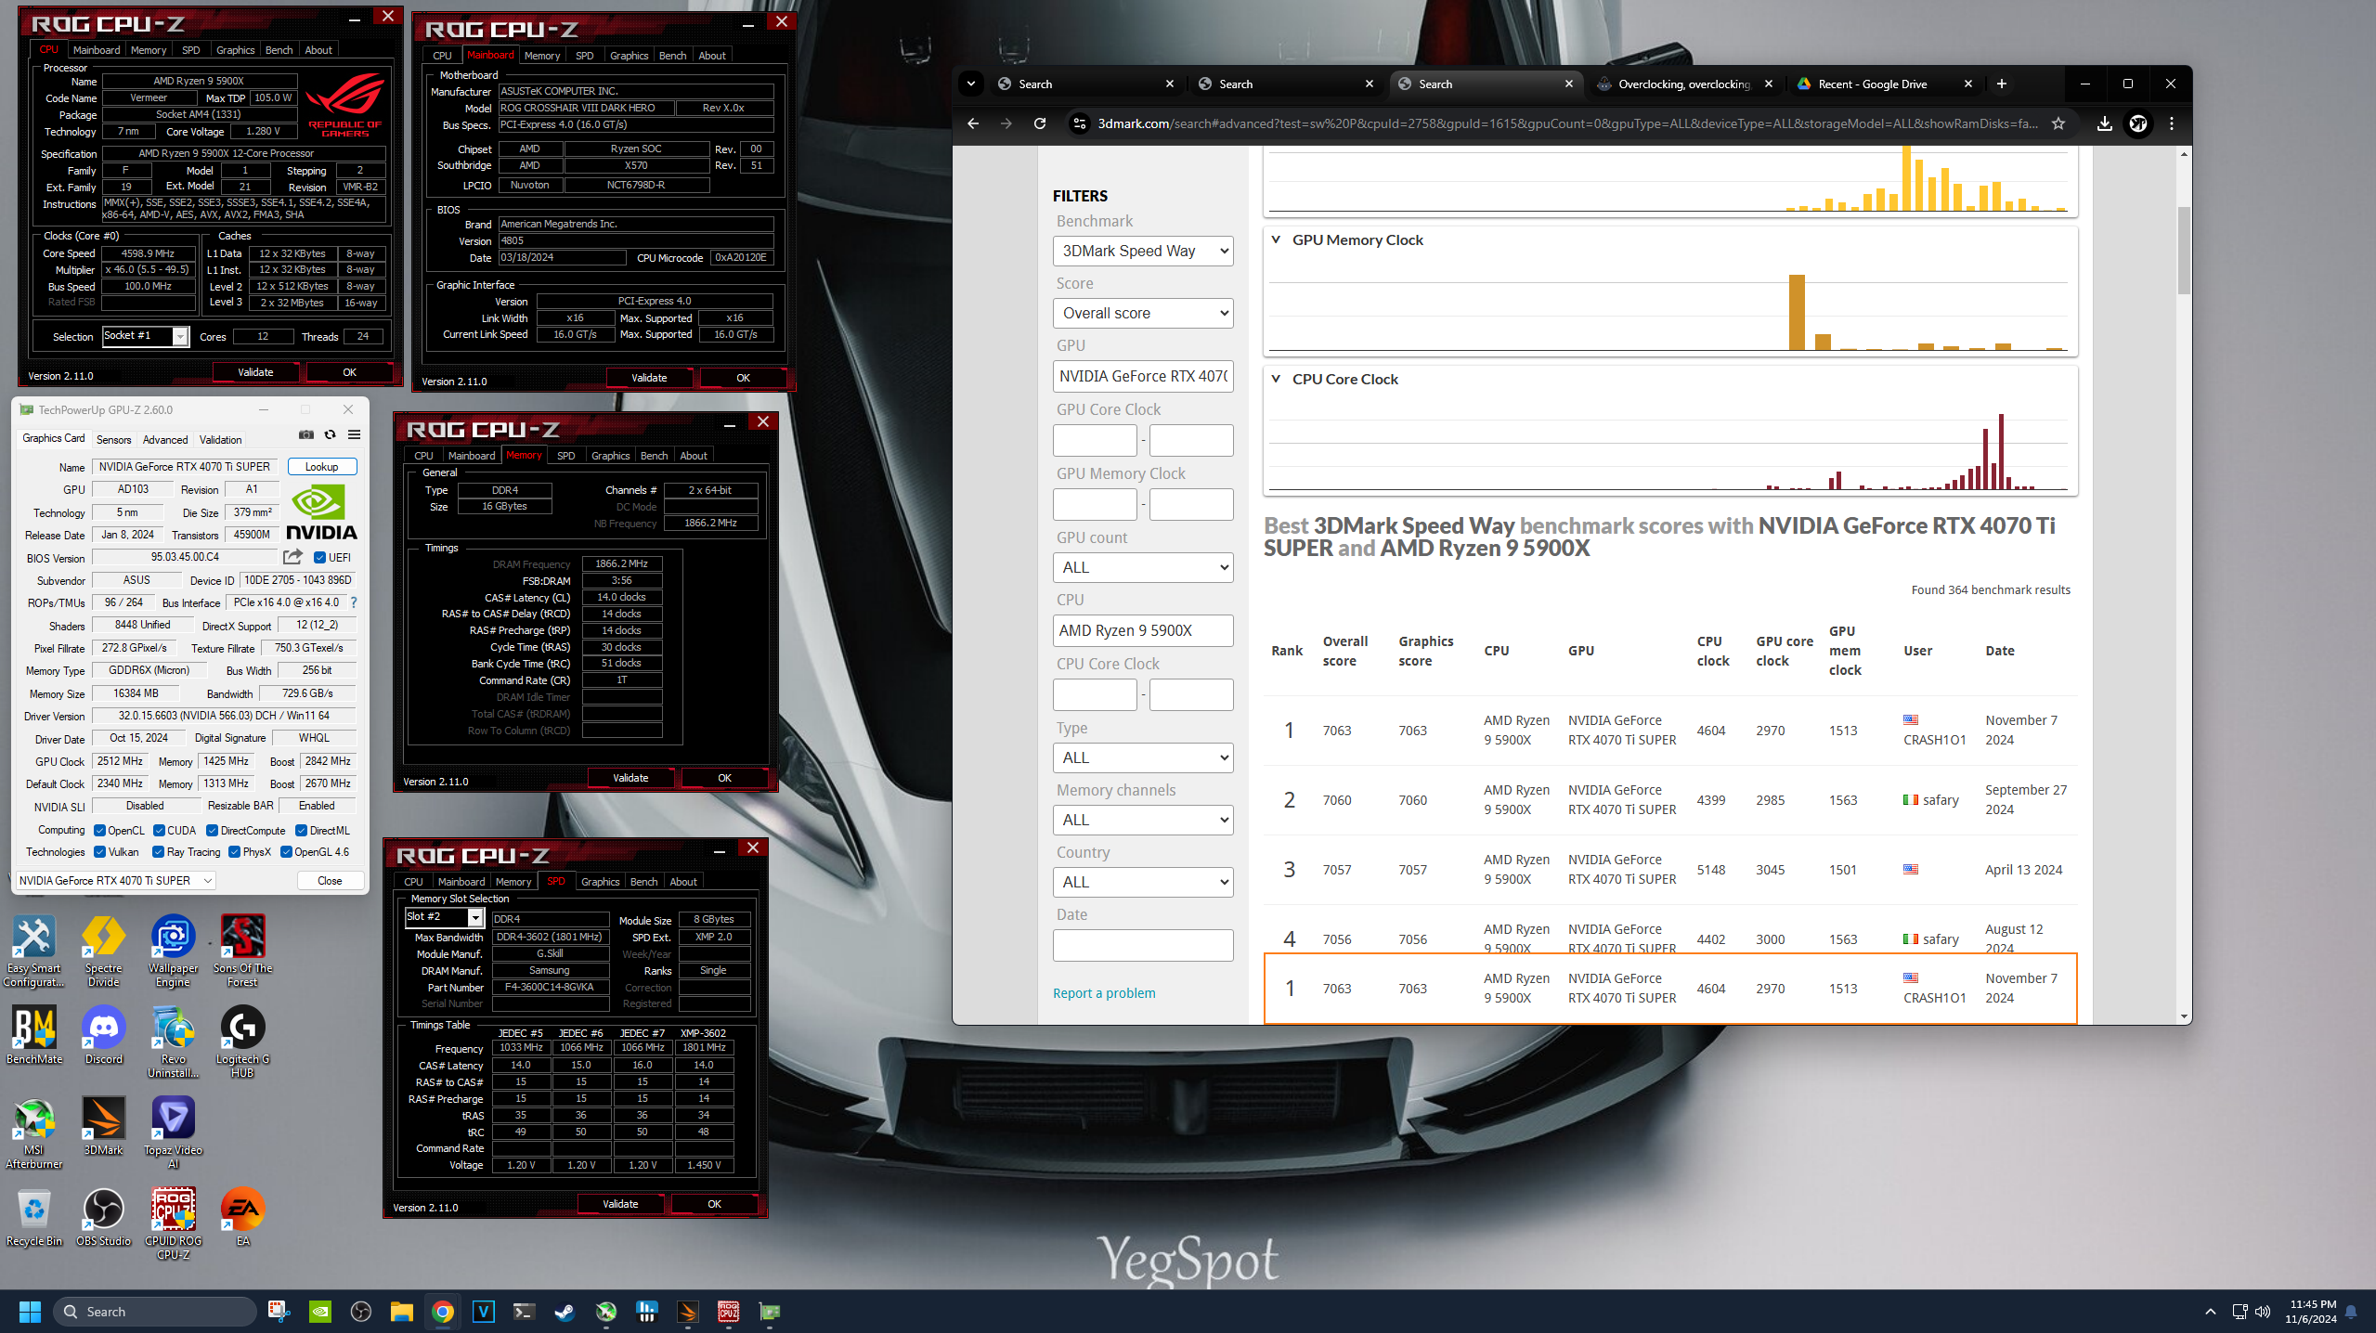
Task: Click Chrome icon in taskbar
Action: pos(443,1311)
